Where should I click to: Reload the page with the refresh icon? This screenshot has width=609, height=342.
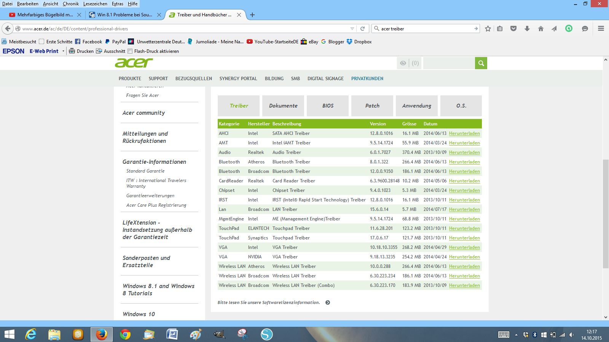point(362,28)
